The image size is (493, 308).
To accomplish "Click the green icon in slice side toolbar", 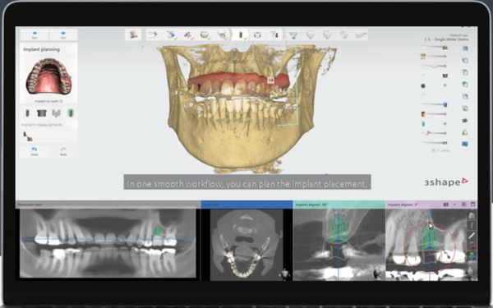I will tap(472, 255).
